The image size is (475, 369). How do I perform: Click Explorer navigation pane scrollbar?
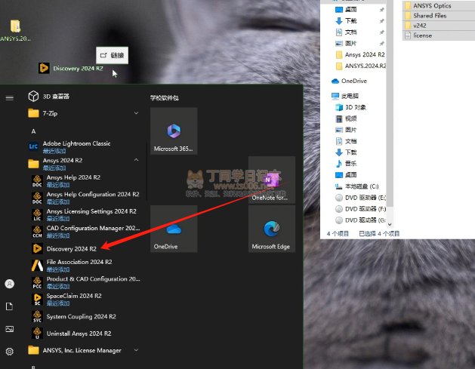390,103
